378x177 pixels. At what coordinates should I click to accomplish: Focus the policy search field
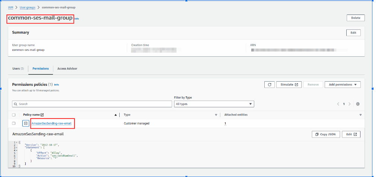(x=92, y=104)
